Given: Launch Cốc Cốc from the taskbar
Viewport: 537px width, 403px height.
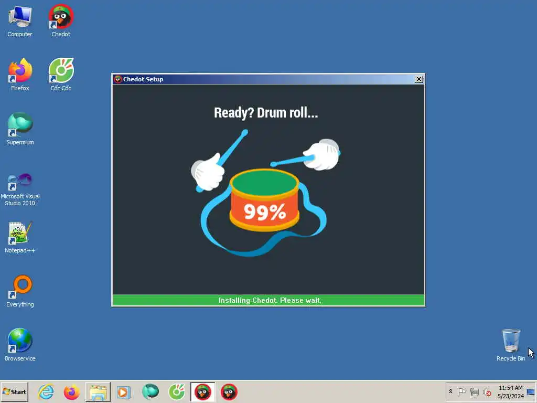Looking at the screenshot, I should [177, 392].
